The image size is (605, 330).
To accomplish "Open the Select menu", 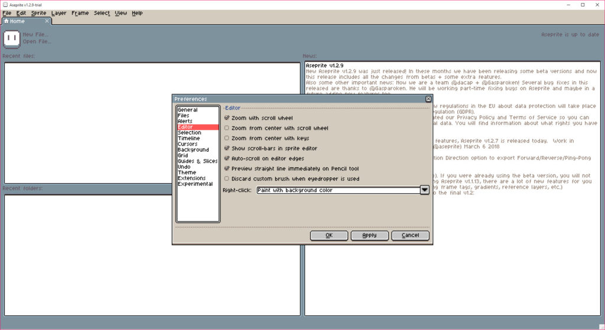I will [102, 13].
